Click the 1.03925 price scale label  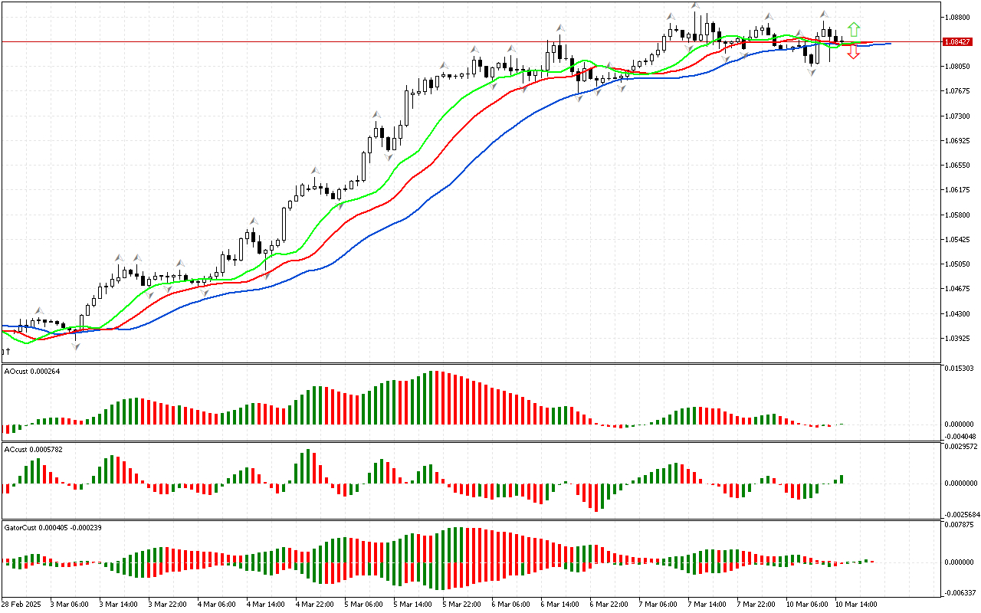(958, 339)
